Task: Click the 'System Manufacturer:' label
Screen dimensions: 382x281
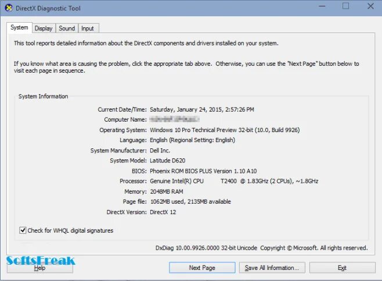Action: click(118, 150)
